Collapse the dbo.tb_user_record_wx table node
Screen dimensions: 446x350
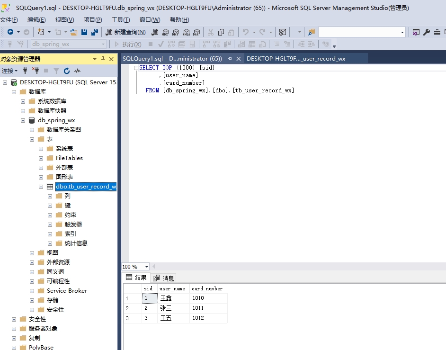click(41, 187)
